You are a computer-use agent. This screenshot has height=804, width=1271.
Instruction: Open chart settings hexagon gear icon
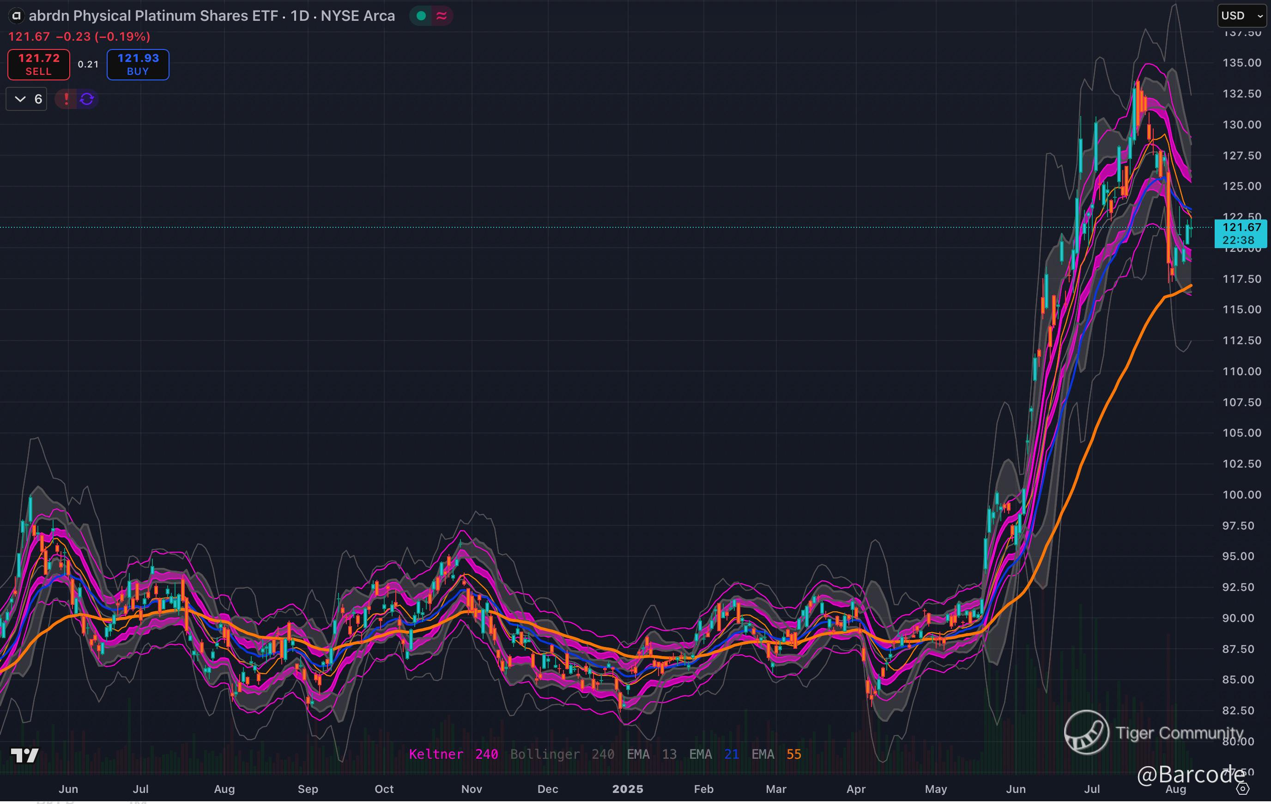pyautogui.click(x=1243, y=789)
